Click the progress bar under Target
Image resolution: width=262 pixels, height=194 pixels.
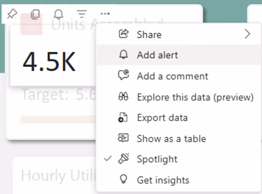point(58,120)
